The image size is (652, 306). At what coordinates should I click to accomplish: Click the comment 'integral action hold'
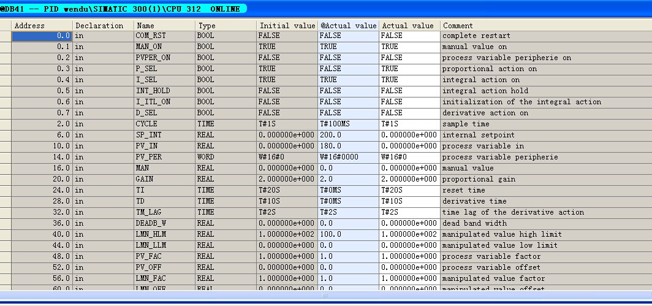[485, 91]
